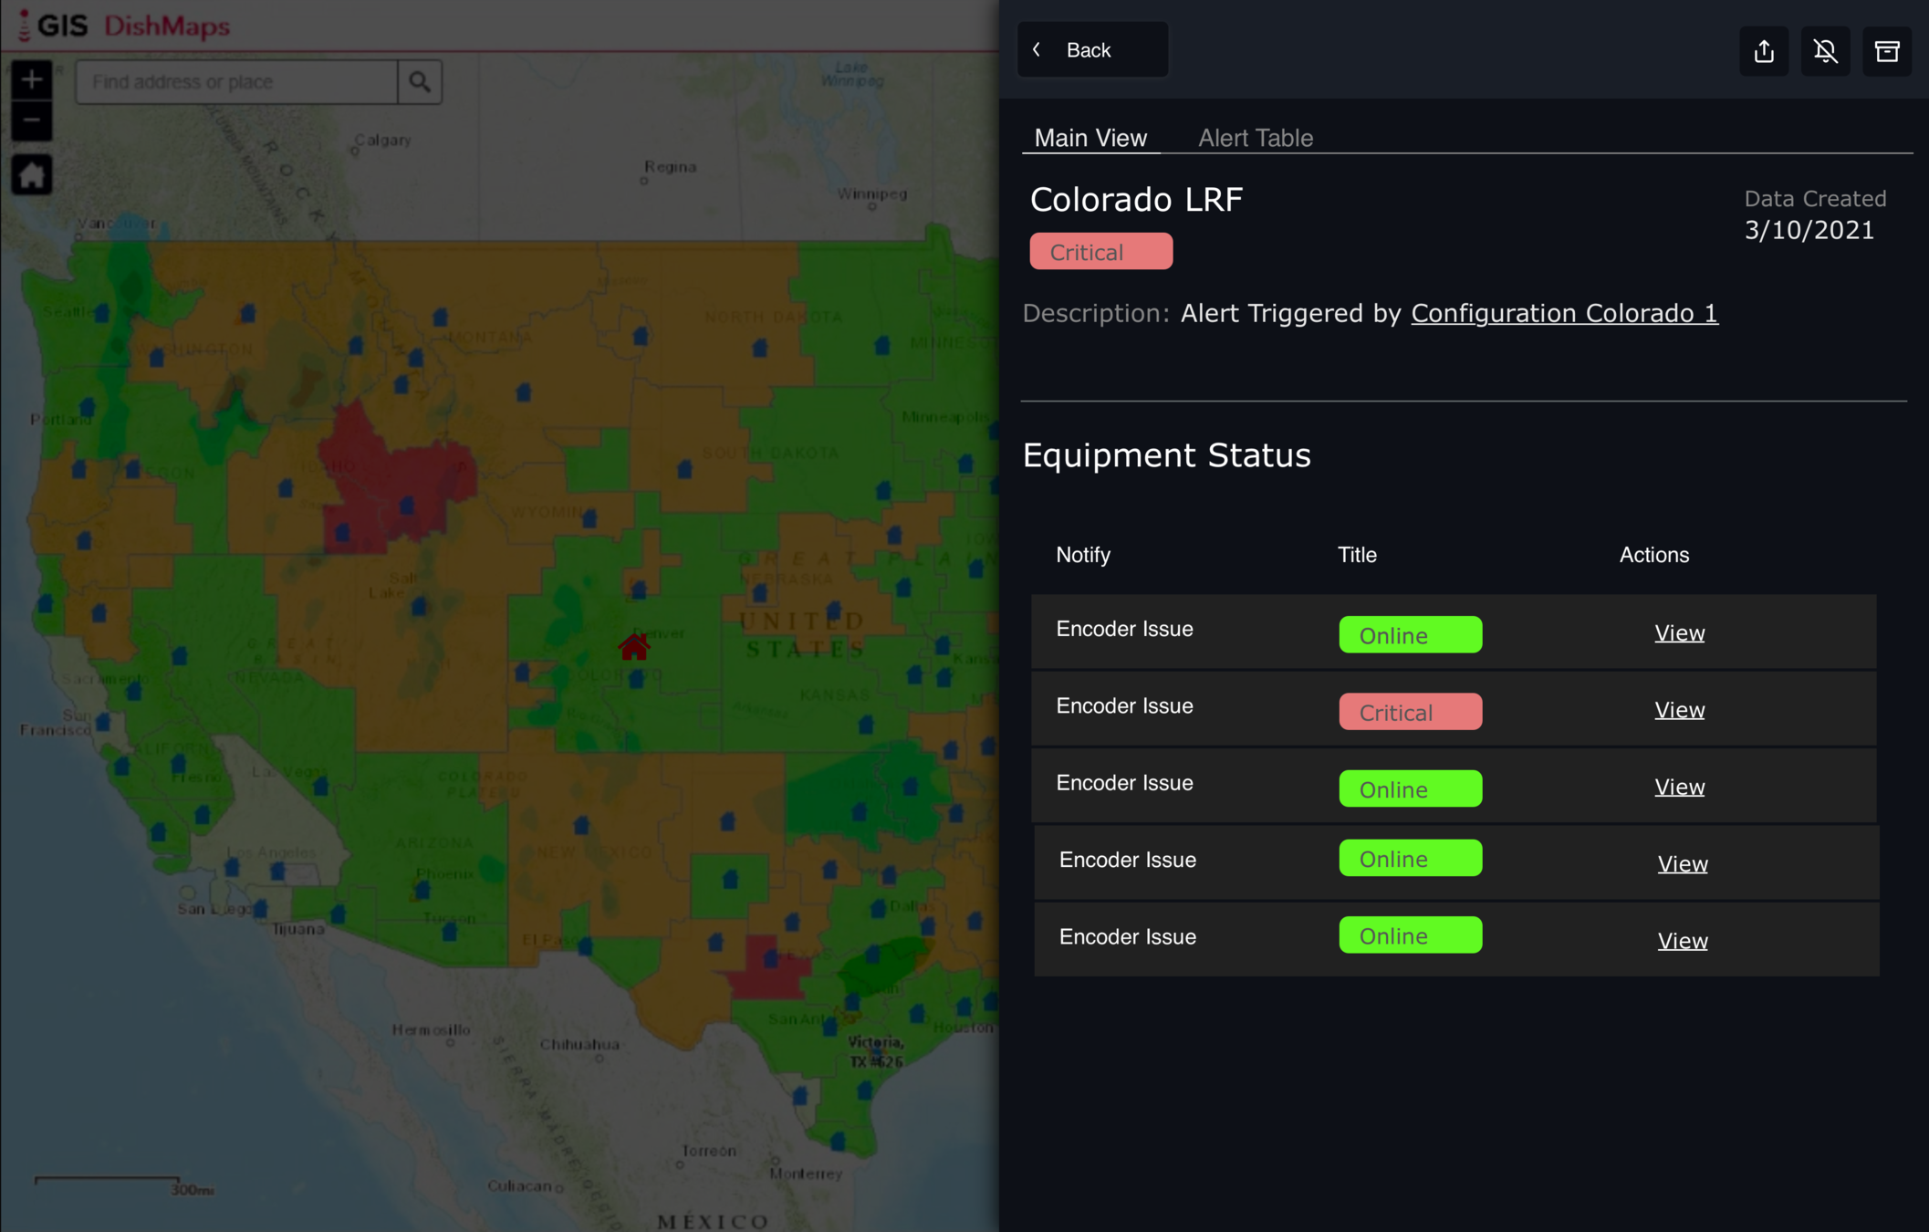This screenshot has height=1232, width=1929.
Task: Click the search magnifier icon
Action: [x=420, y=82]
